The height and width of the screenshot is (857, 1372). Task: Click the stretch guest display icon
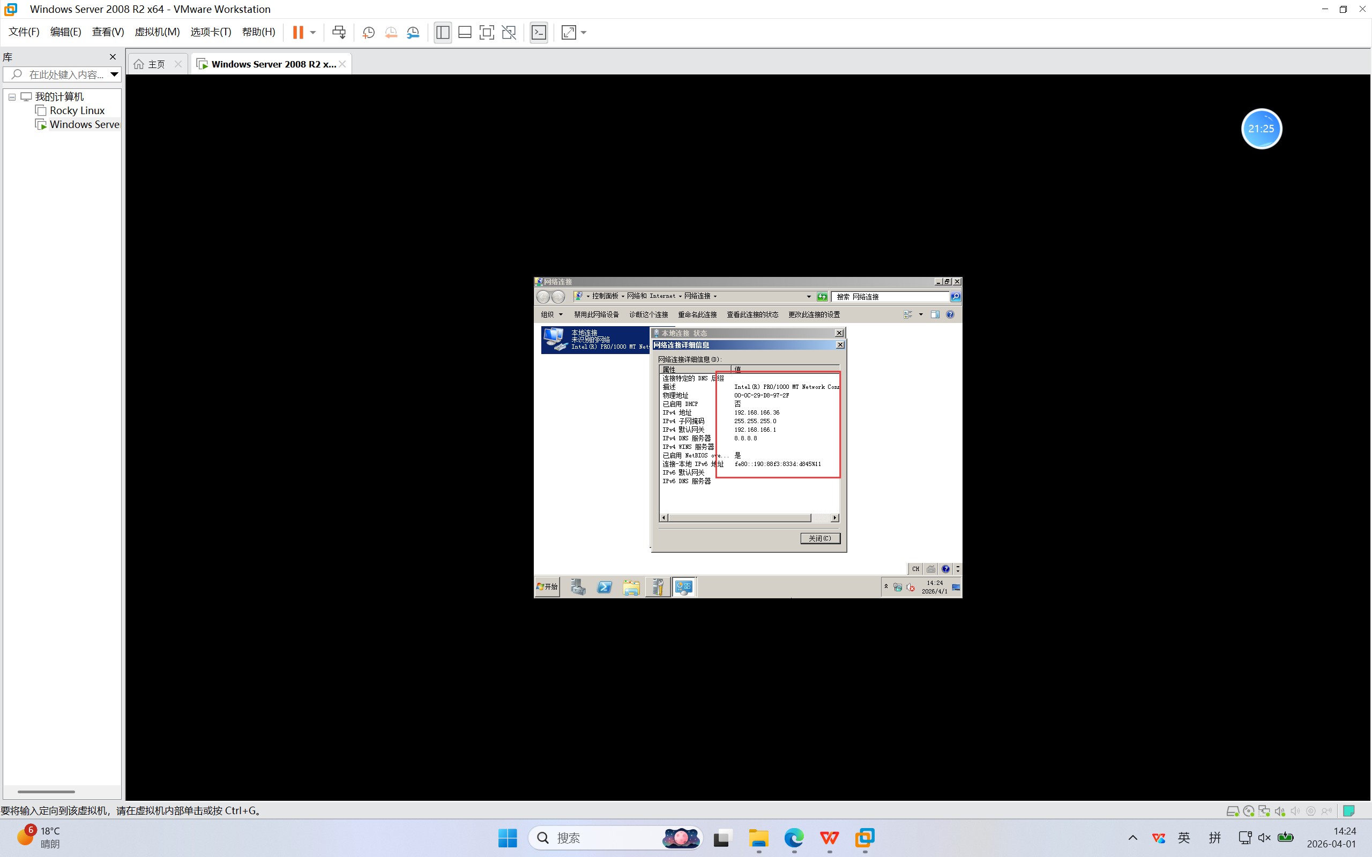(x=569, y=32)
